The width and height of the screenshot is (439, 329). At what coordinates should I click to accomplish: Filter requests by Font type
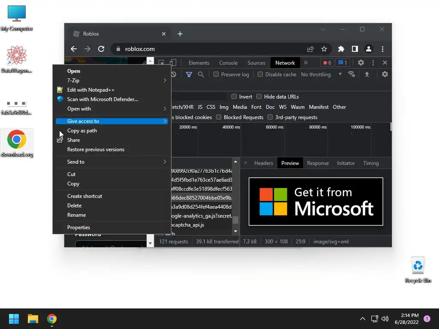tap(256, 107)
